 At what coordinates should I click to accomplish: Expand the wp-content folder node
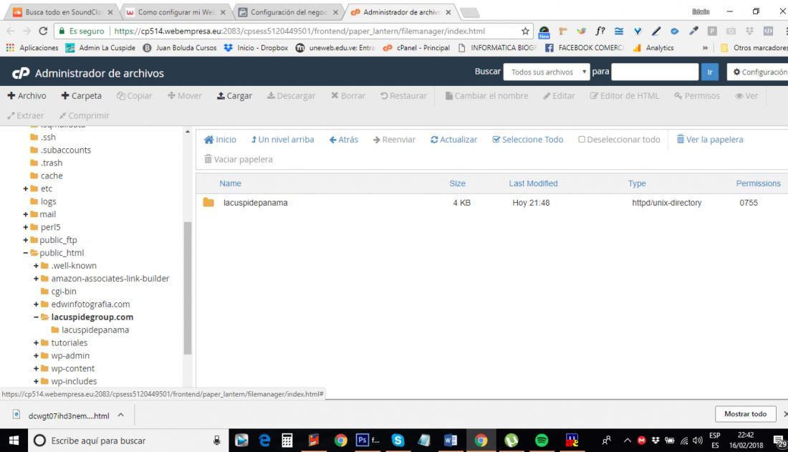pyautogui.click(x=37, y=368)
